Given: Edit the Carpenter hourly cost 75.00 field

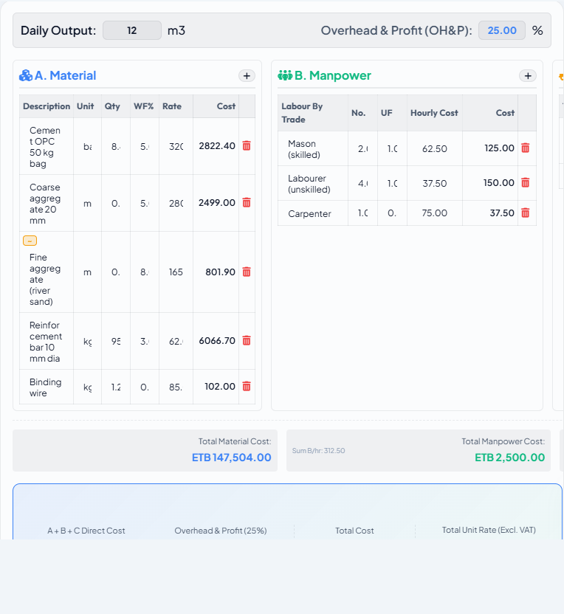Looking at the screenshot, I should (435, 213).
